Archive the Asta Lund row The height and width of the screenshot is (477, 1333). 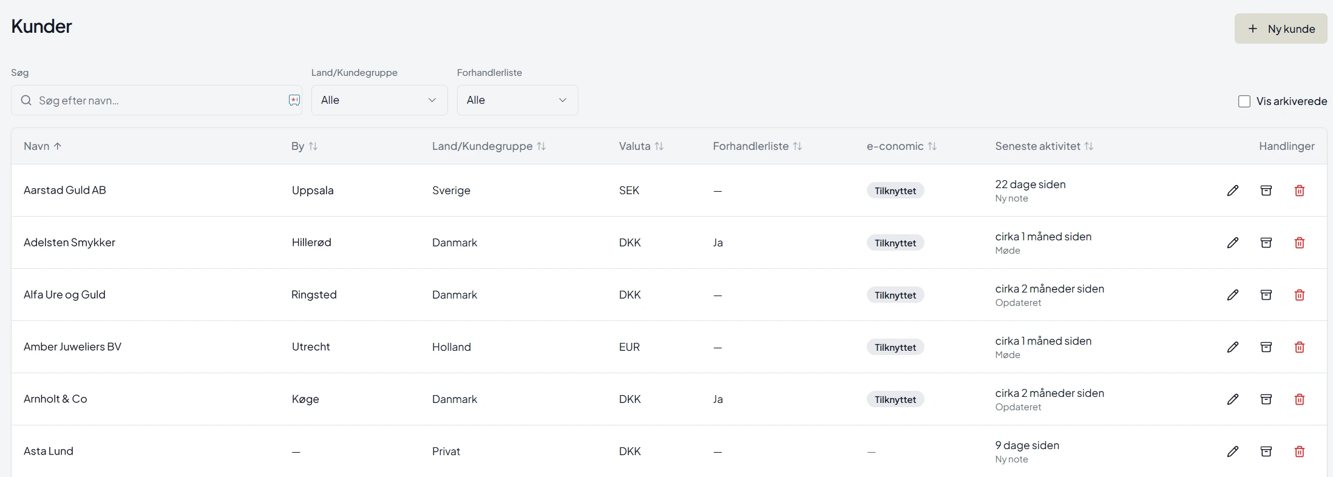(1266, 452)
